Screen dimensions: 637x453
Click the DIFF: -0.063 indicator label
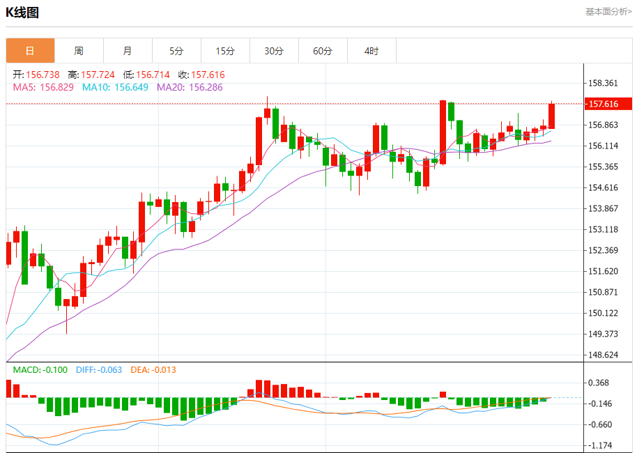coord(99,370)
